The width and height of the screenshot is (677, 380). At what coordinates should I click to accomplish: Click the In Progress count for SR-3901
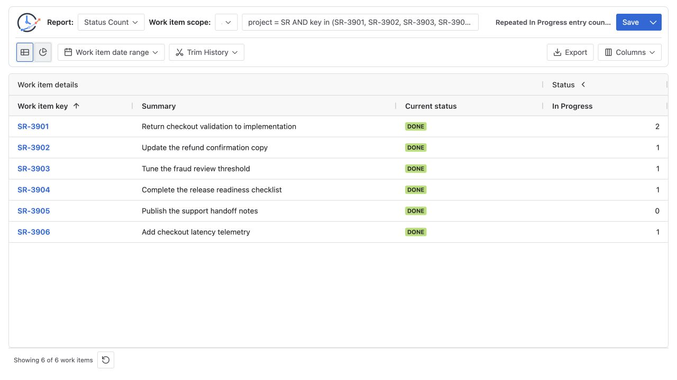coord(657,126)
